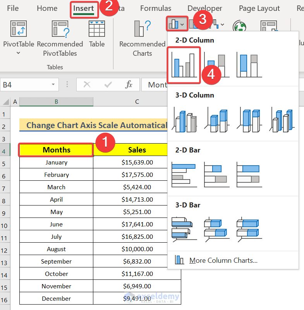Open Recommended Charts
Viewport: 304px width, 310px height.
pos(142,39)
